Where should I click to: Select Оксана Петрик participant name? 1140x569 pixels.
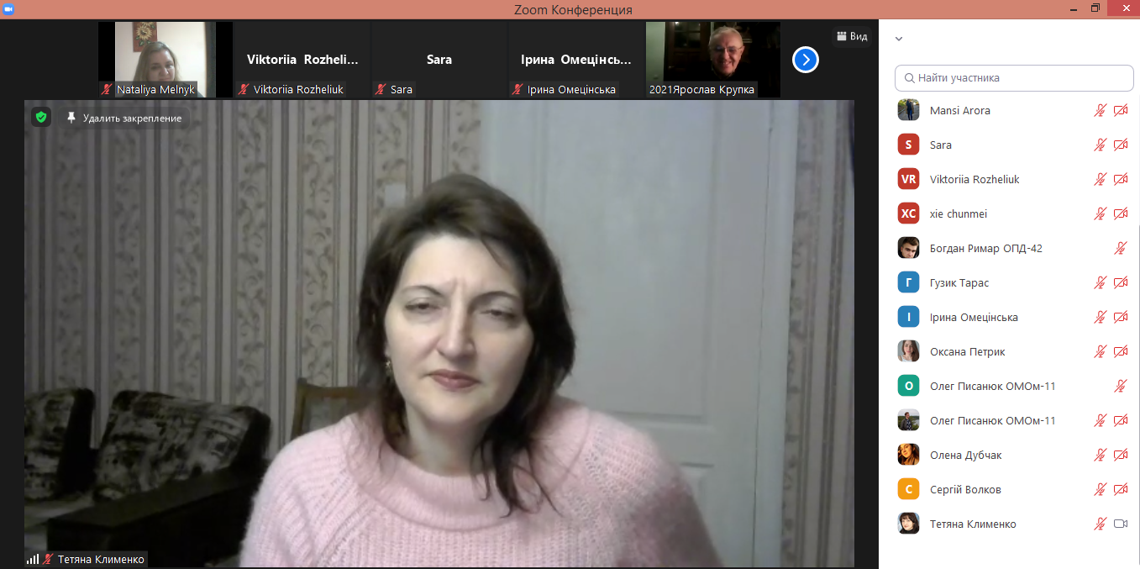coord(968,351)
